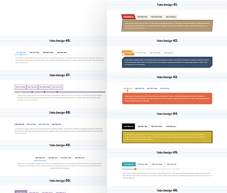Click the 'Tabs Design 42.' heading
Image resolution: width=227 pixels, height=193 pixels.
pyautogui.click(x=167, y=41)
